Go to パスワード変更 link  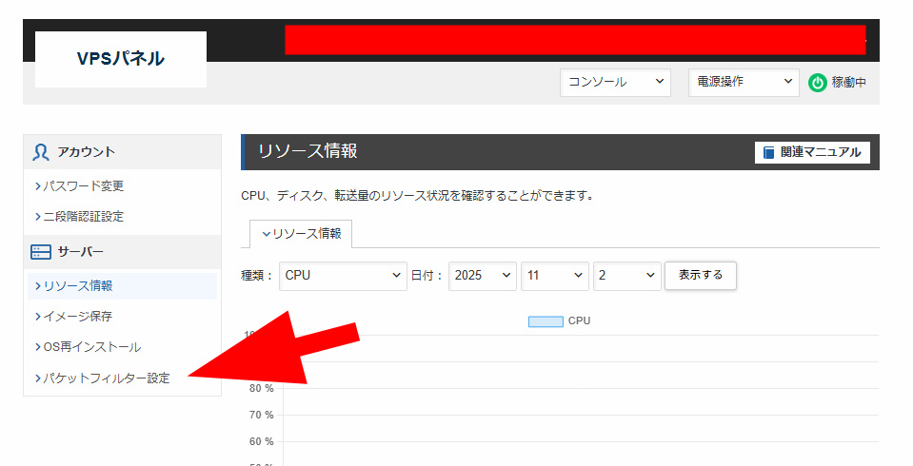[83, 186]
